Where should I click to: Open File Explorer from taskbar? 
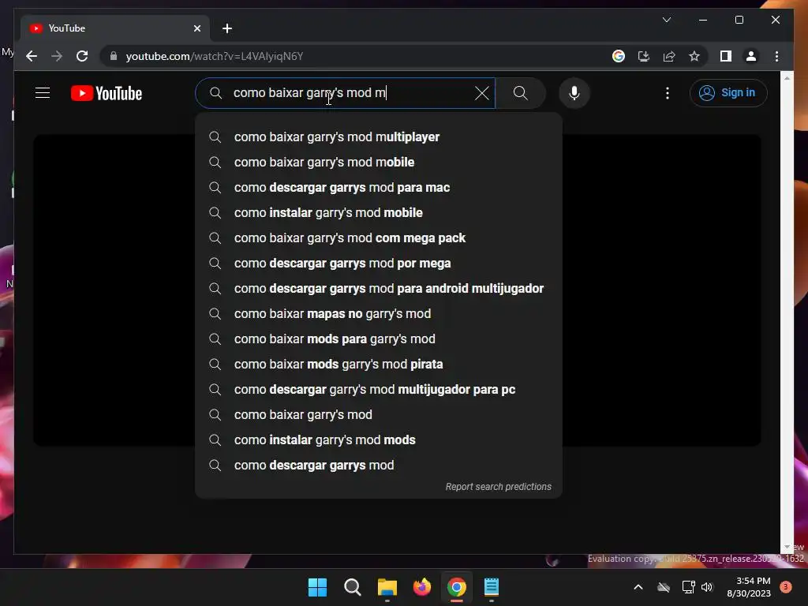click(x=387, y=587)
